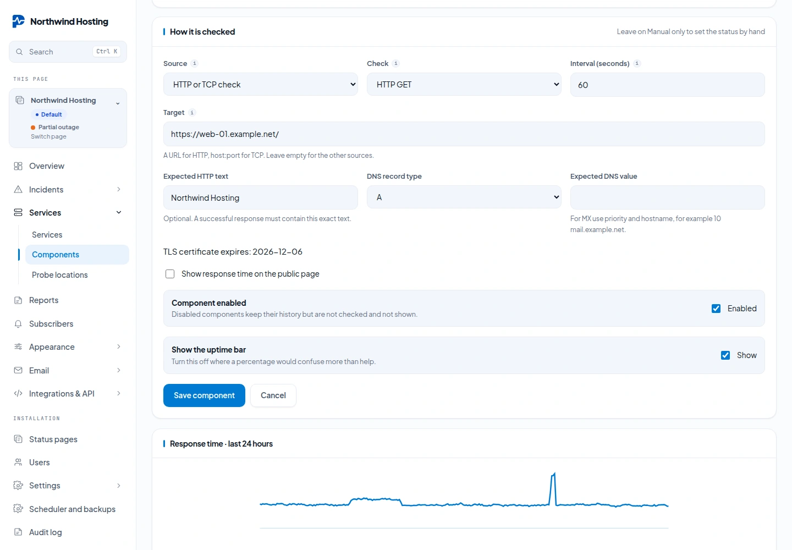This screenshot has height=550, width=792.
Task: Click the info icon beside Target
Action: pyautogui.click(x=192, y=112)
